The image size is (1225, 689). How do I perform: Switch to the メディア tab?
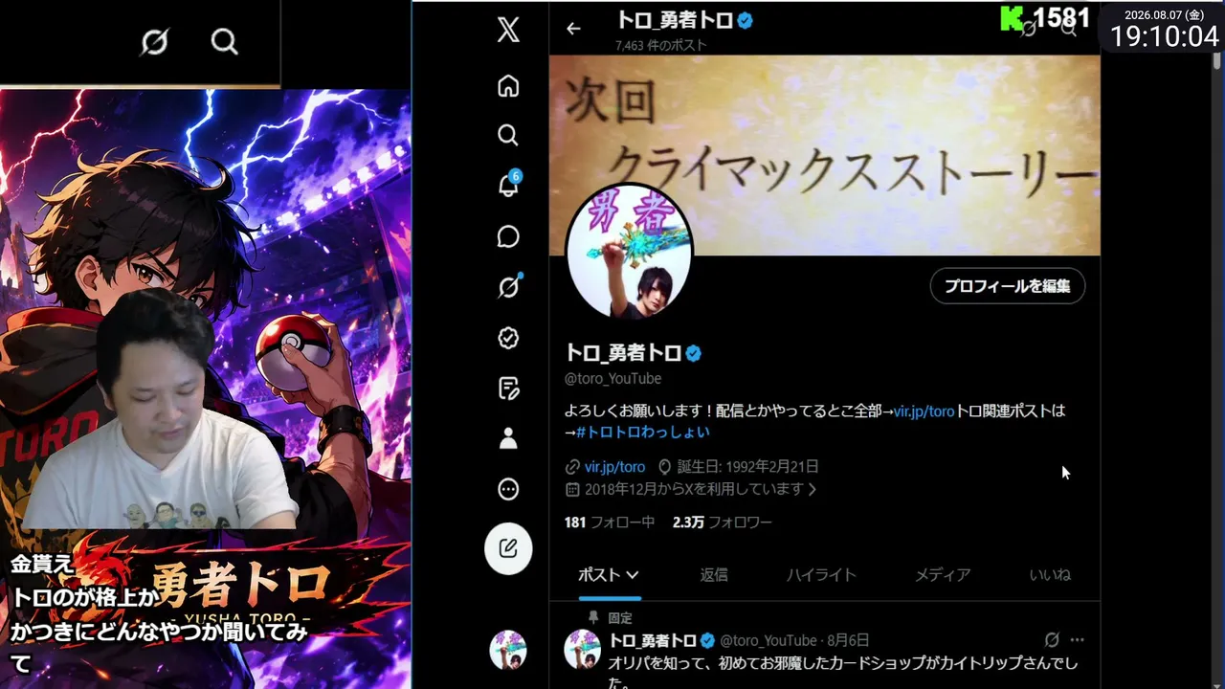pyautogui.click(x=943, y=575)
